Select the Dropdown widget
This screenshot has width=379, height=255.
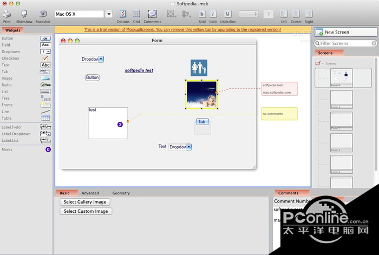coord(26,52)
